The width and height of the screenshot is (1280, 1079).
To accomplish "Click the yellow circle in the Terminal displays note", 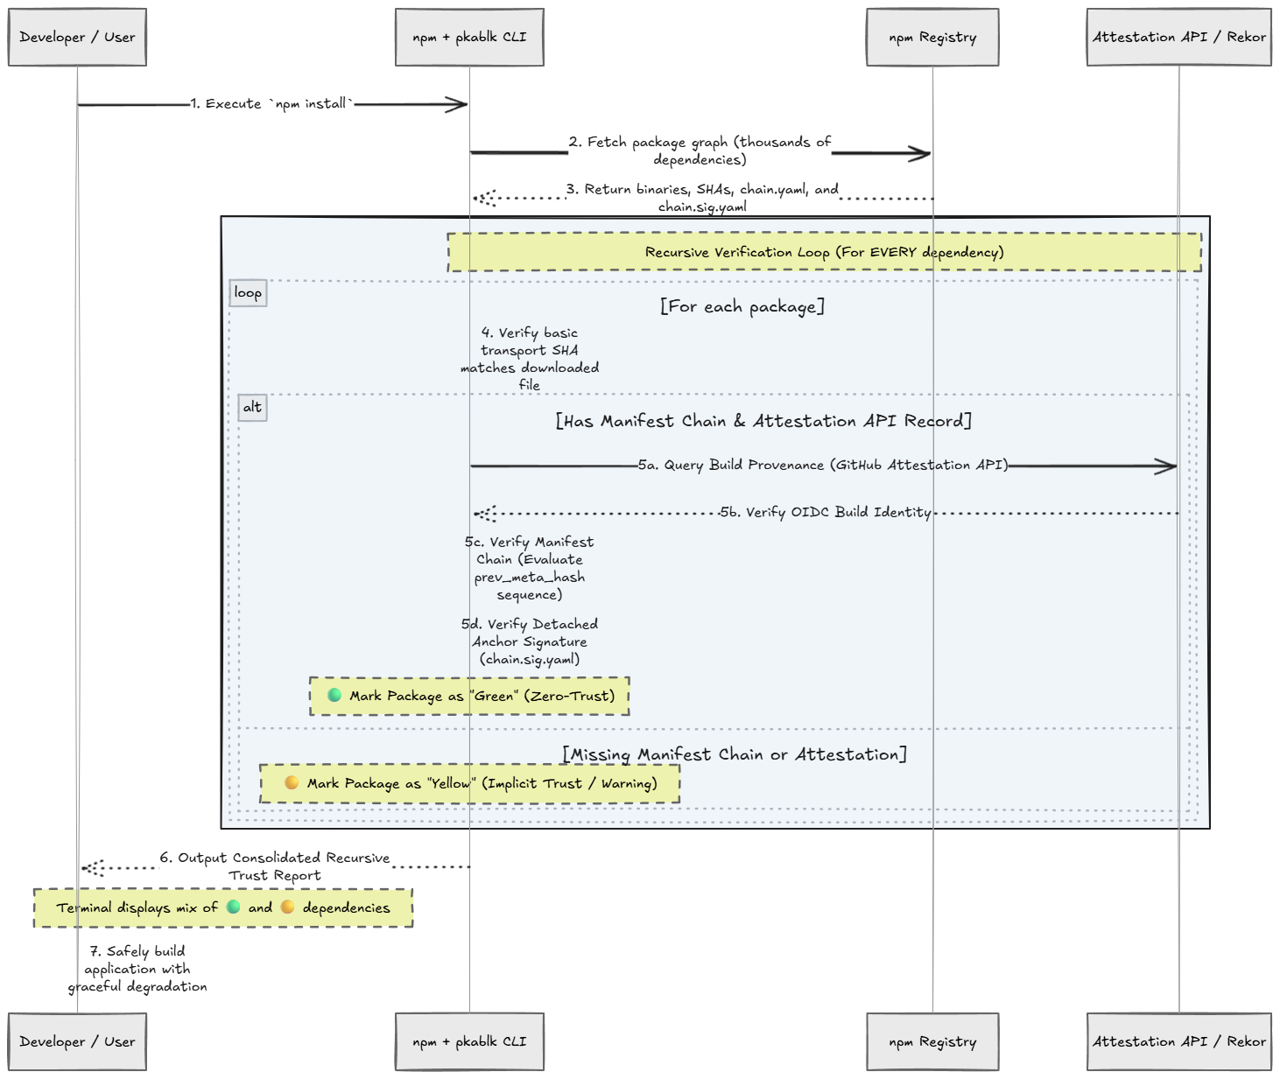I will pyautogui.click(x=287, y=907).
